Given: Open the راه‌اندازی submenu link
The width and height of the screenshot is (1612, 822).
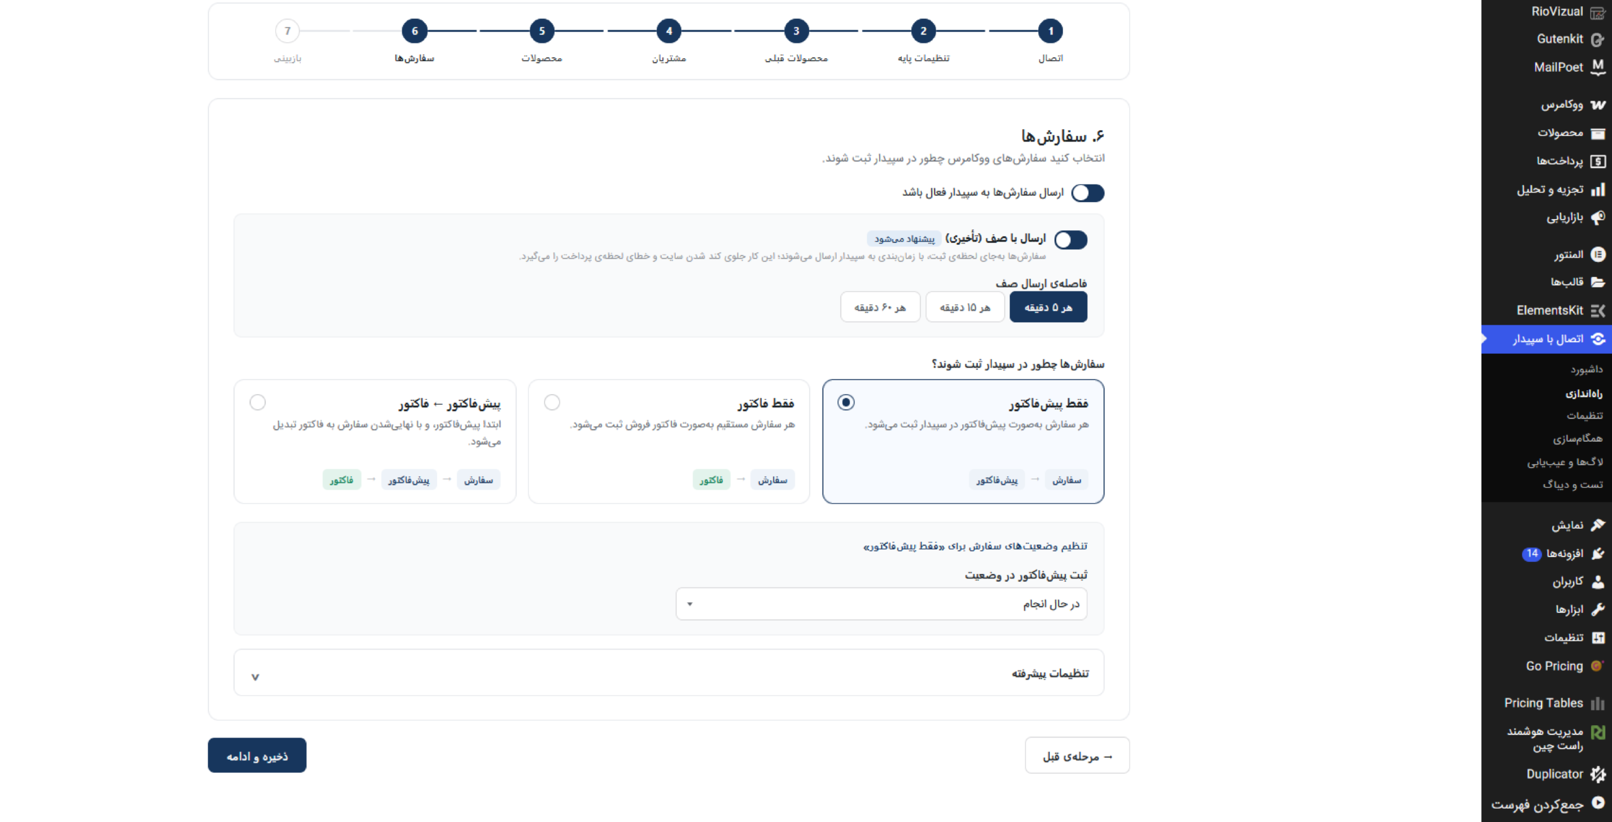Looking at the screenshot, I should (1584, 393).
